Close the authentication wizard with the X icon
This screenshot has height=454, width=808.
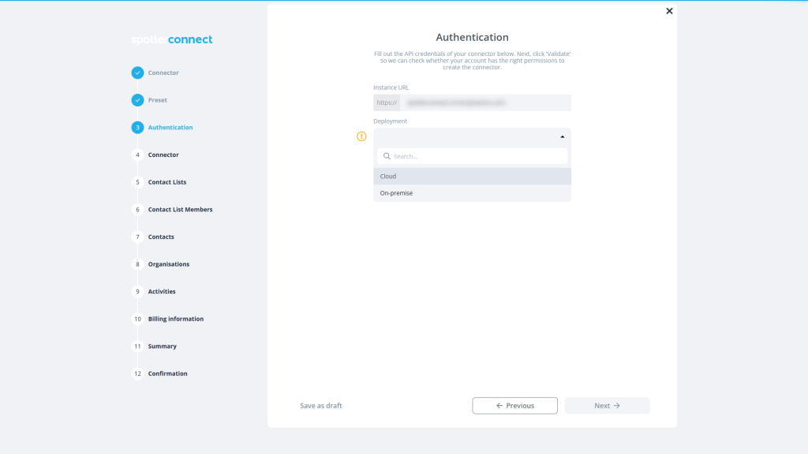669,11
